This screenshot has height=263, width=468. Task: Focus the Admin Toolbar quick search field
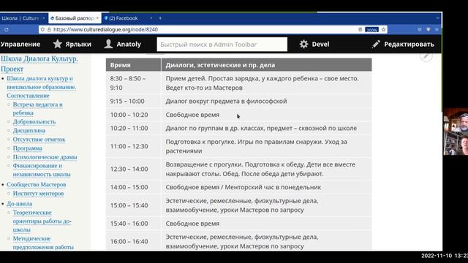(x=222, y=45)
